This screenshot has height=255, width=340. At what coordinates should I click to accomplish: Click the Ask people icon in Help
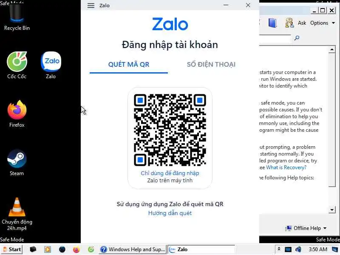pyautogui.click(x=289, y=23)
